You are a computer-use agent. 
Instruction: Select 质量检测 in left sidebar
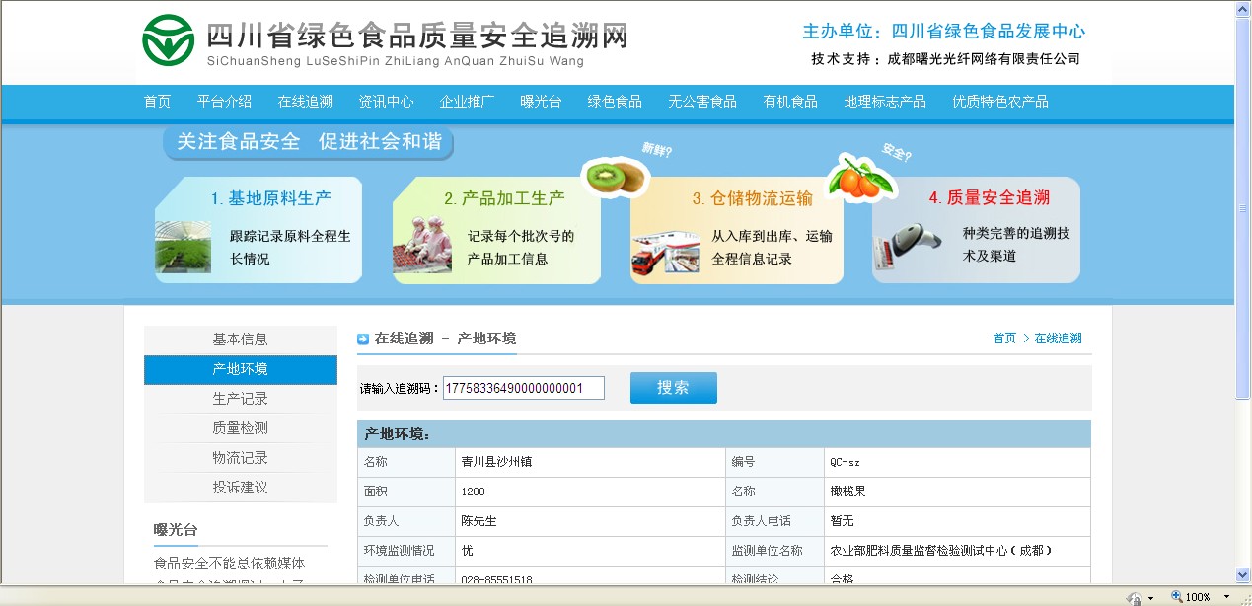click(x=240, y=428)
